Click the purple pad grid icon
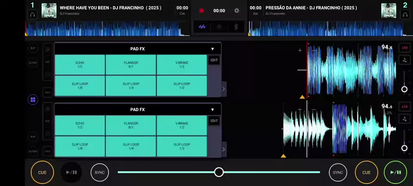Image resolution: width=413 pixels, height=186 pixels. [33, 100]
